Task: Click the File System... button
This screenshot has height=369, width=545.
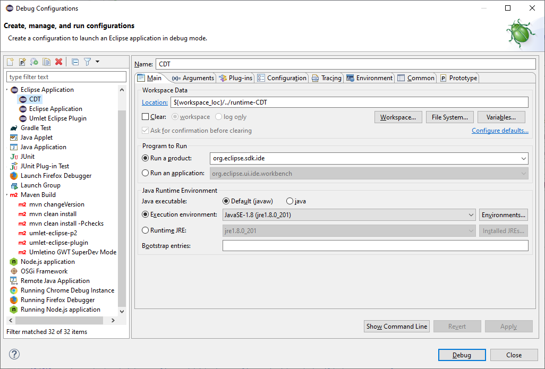Action: pyautogui.click(x=450, y=117)
